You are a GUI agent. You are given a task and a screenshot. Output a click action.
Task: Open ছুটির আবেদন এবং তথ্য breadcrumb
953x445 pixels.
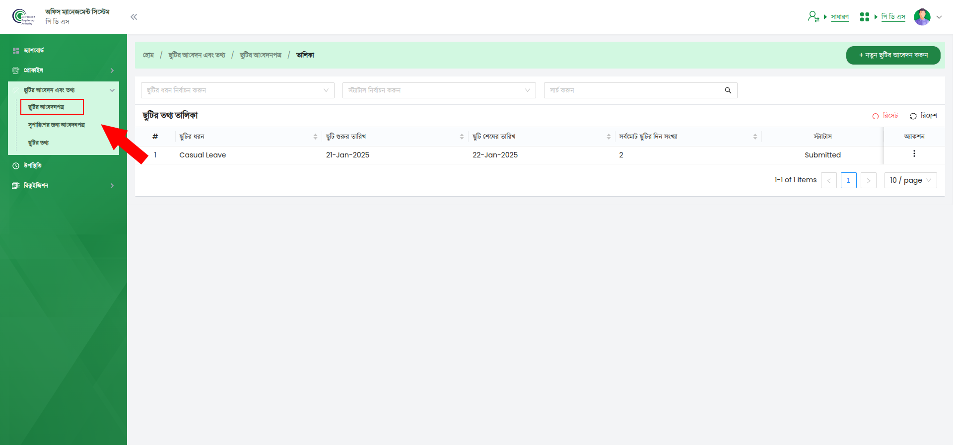197,55
